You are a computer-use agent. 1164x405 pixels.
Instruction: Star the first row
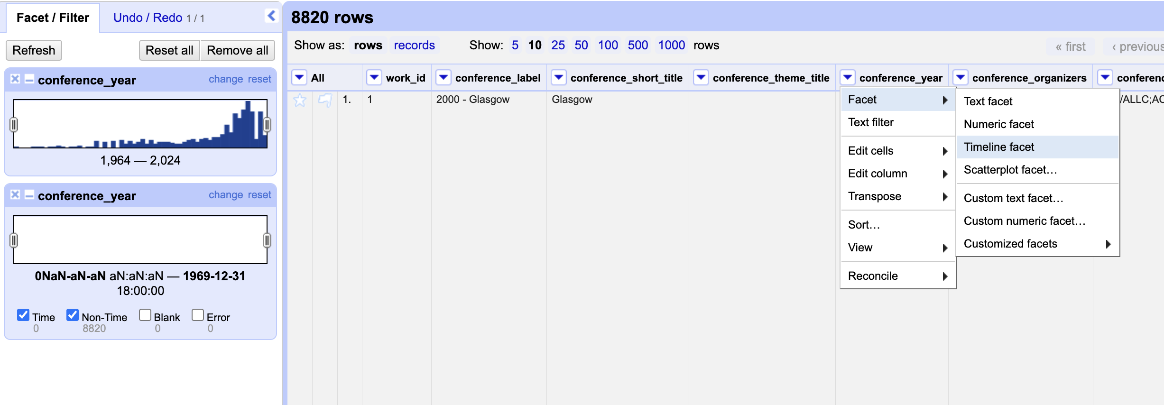300,100
